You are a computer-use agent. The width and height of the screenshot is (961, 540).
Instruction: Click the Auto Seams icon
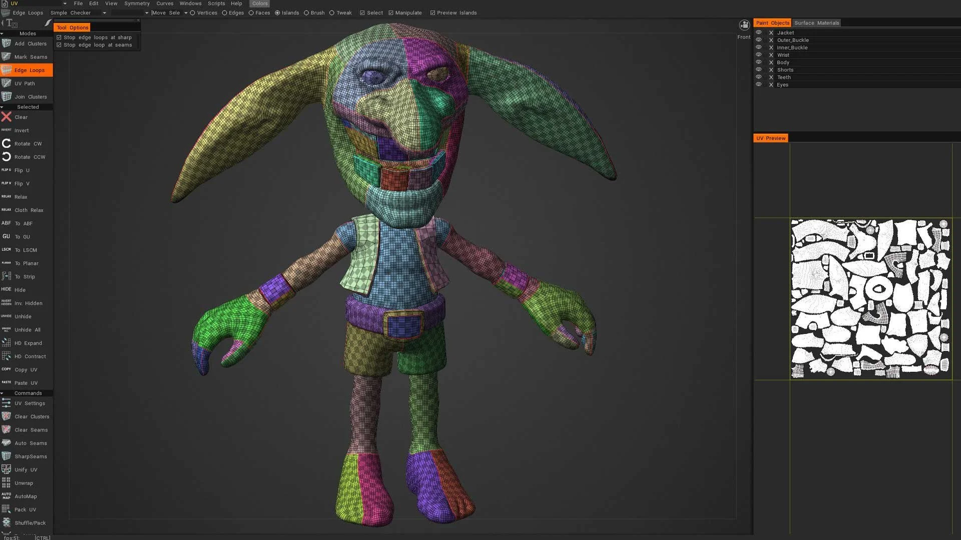click(x=7, y=443)
